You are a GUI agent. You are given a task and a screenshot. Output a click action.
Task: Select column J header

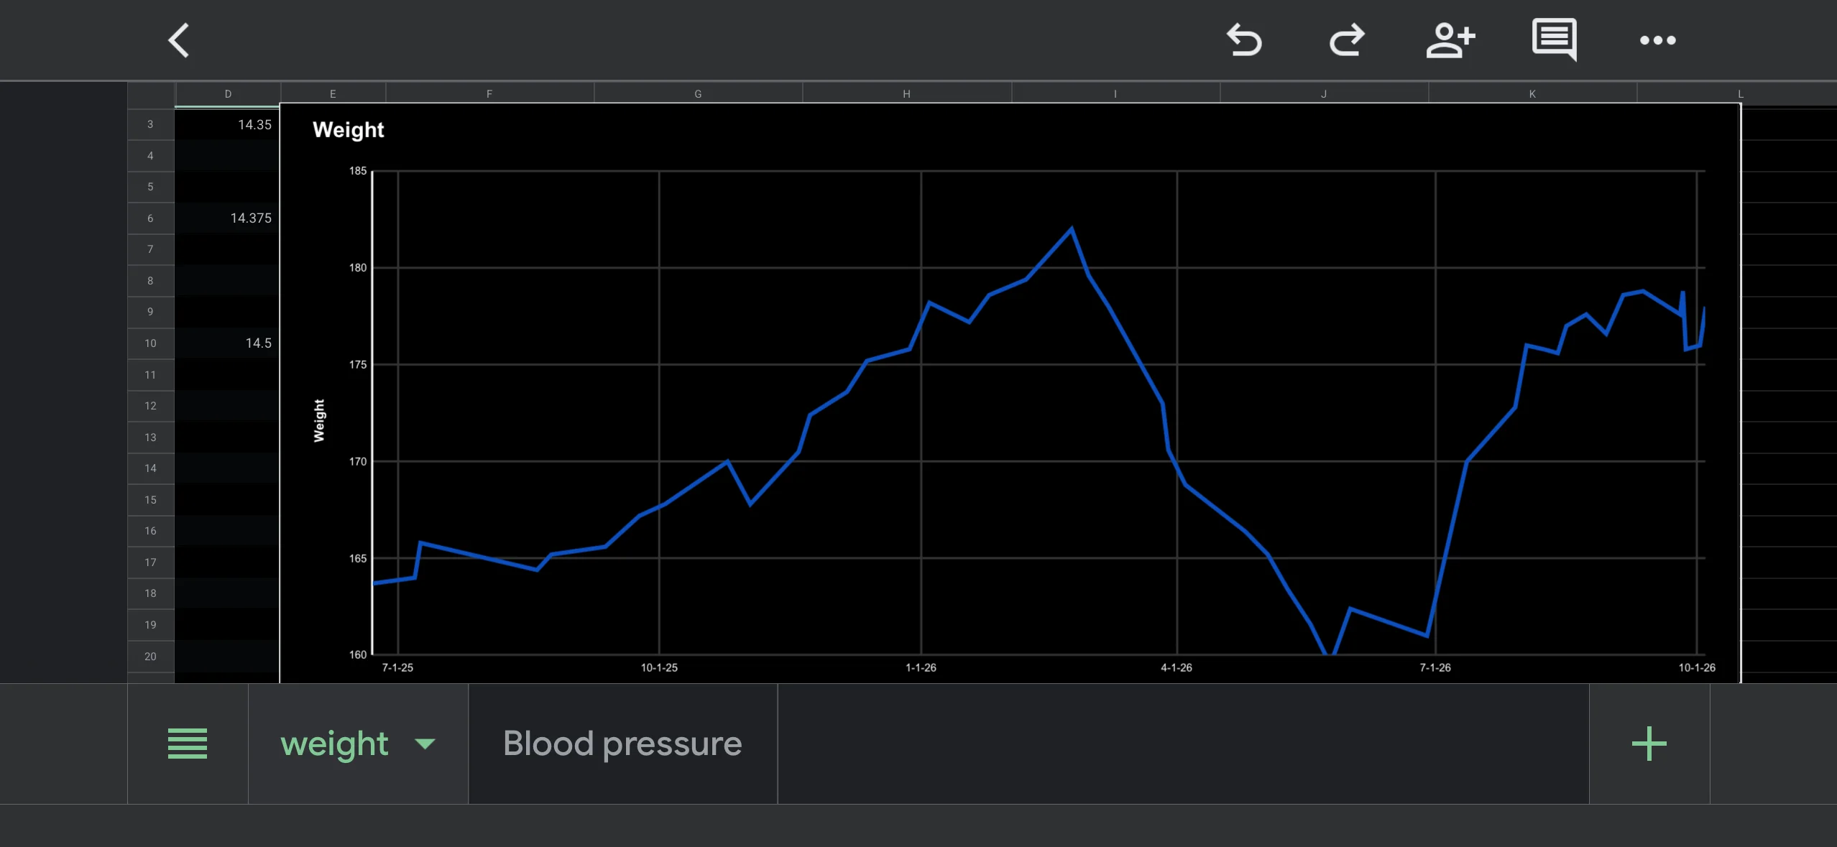[1324, 94]
